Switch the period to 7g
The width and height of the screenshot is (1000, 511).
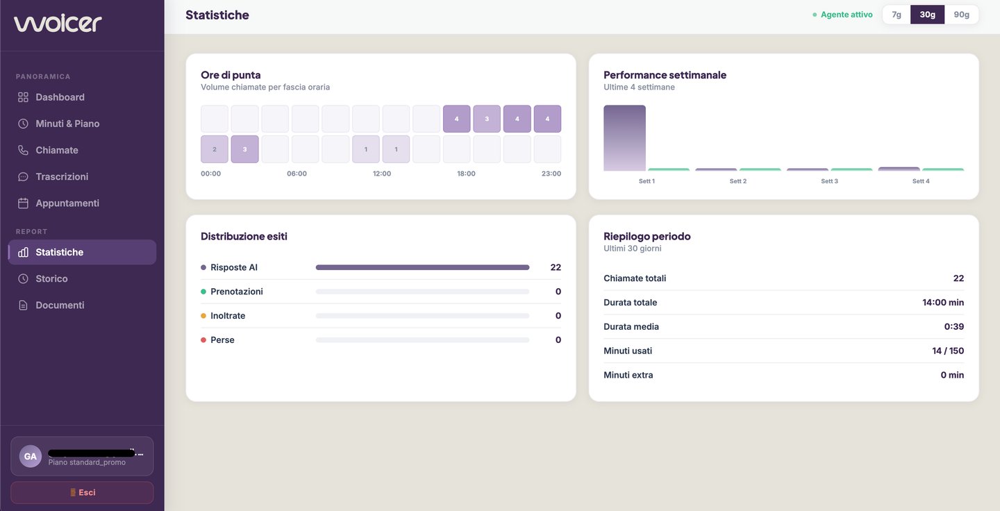pyautogui.click(x=897, y=15)
